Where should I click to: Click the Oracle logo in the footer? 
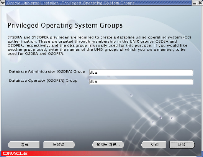click(15, 154)
